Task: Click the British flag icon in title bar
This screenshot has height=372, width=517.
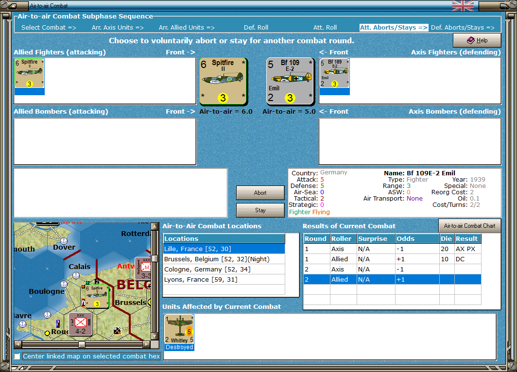Action: pos(463,6)
